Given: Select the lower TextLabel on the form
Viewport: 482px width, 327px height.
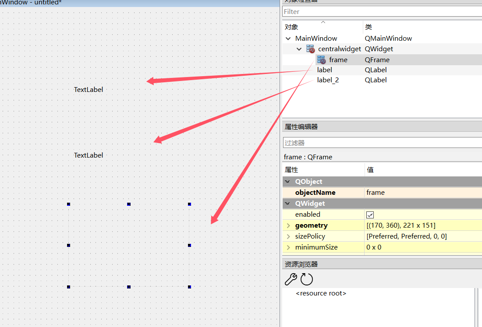Looking at the screenshot, I should pos(89,155).
